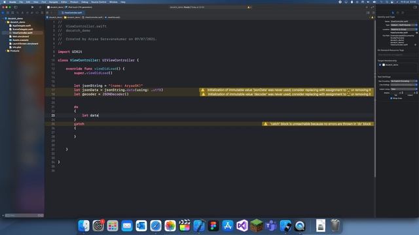Screen dimensions: 419x235
Task: Toggle the inspector panel button at top right
Action: click(415, 7)
